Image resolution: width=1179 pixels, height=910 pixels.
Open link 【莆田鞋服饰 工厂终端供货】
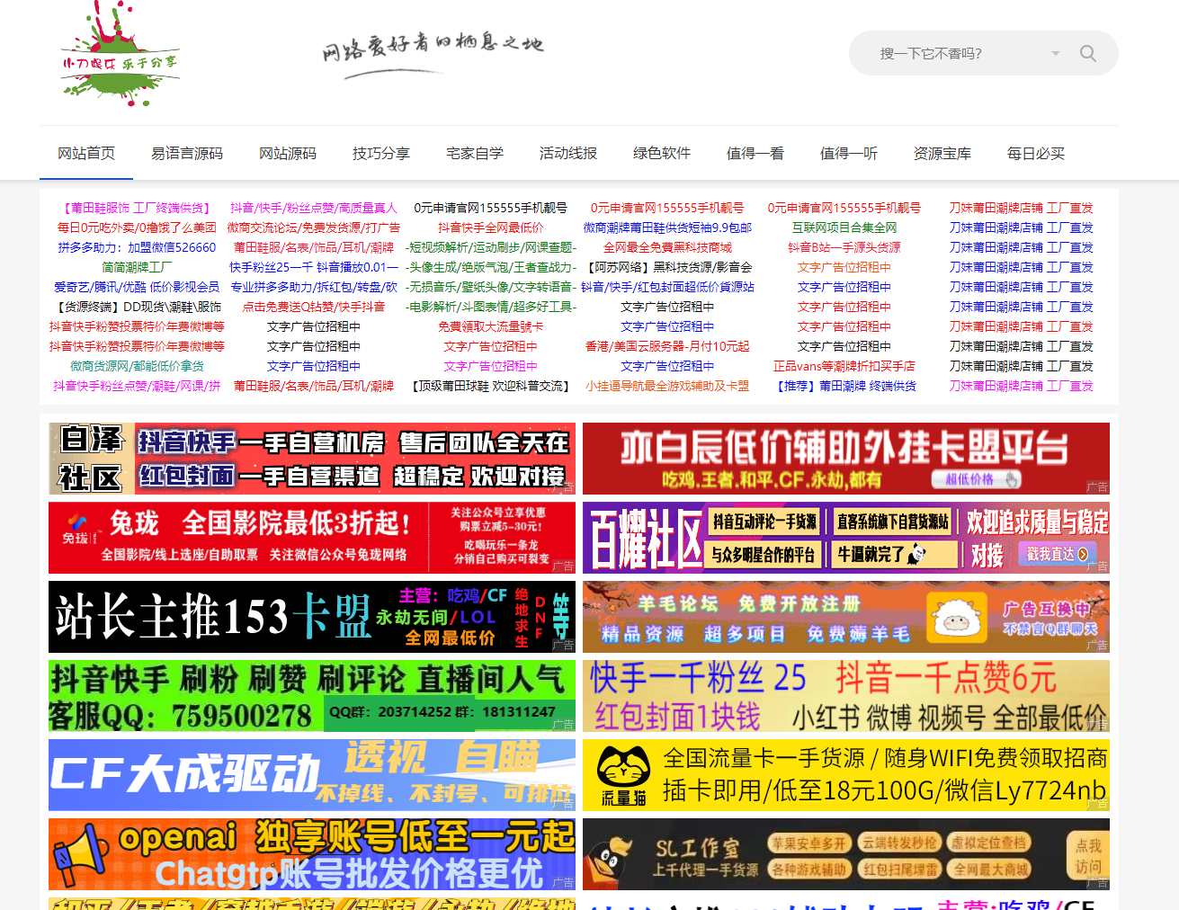tap(137, 208)
